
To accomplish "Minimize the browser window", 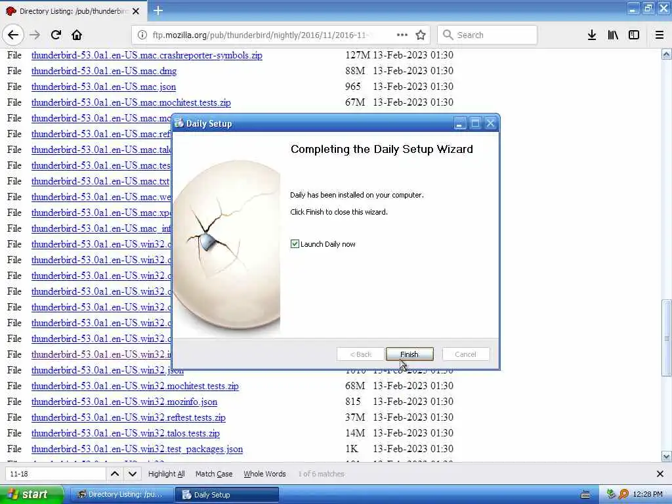I will coord(633,9).
